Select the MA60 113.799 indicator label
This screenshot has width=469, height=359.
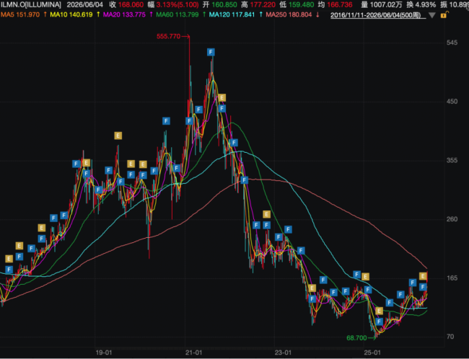(x=177, y=14)
